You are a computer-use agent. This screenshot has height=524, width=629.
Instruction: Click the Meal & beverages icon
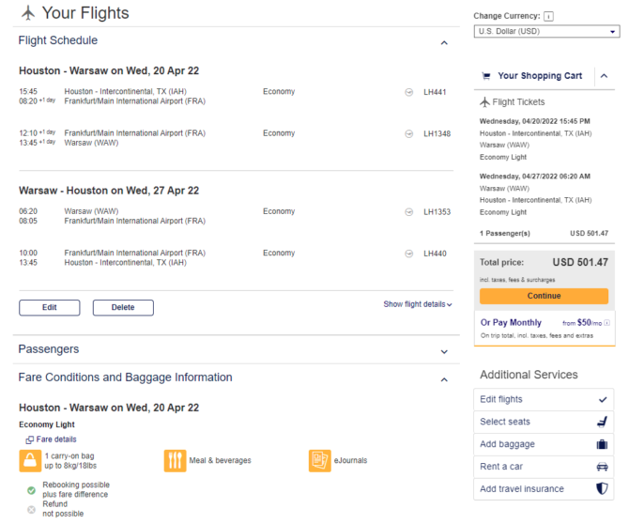point(175,460)
